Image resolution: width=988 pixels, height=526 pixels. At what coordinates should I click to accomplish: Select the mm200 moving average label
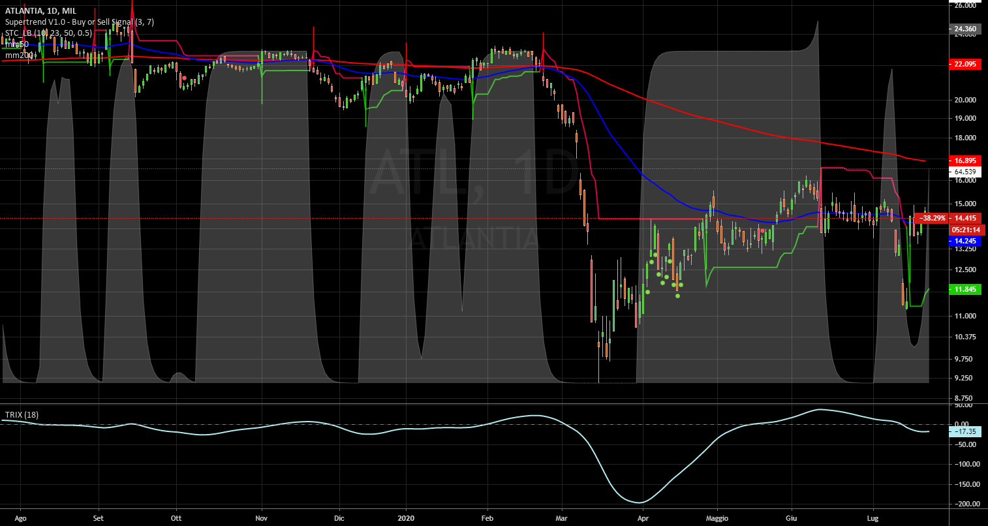(x=20, y=55)
